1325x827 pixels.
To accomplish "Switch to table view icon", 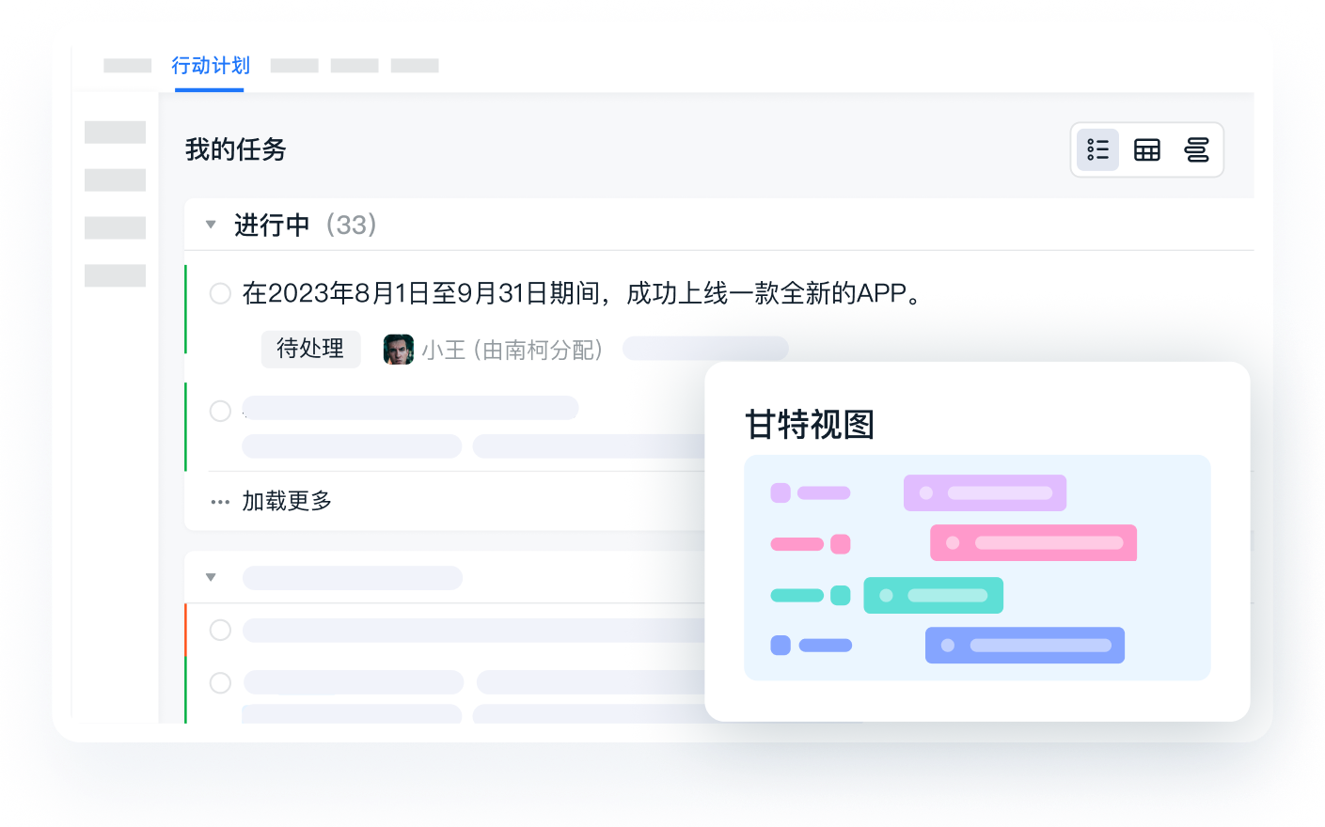I will 1147,150.
